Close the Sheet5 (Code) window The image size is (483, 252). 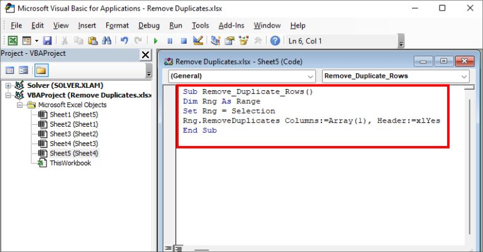click(464, 61)
